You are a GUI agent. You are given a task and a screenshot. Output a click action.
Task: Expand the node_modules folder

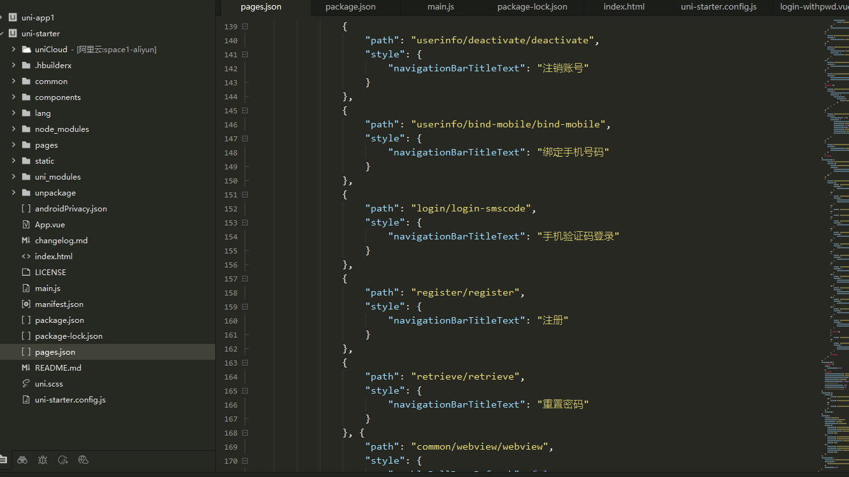click(x=13, y=129)
